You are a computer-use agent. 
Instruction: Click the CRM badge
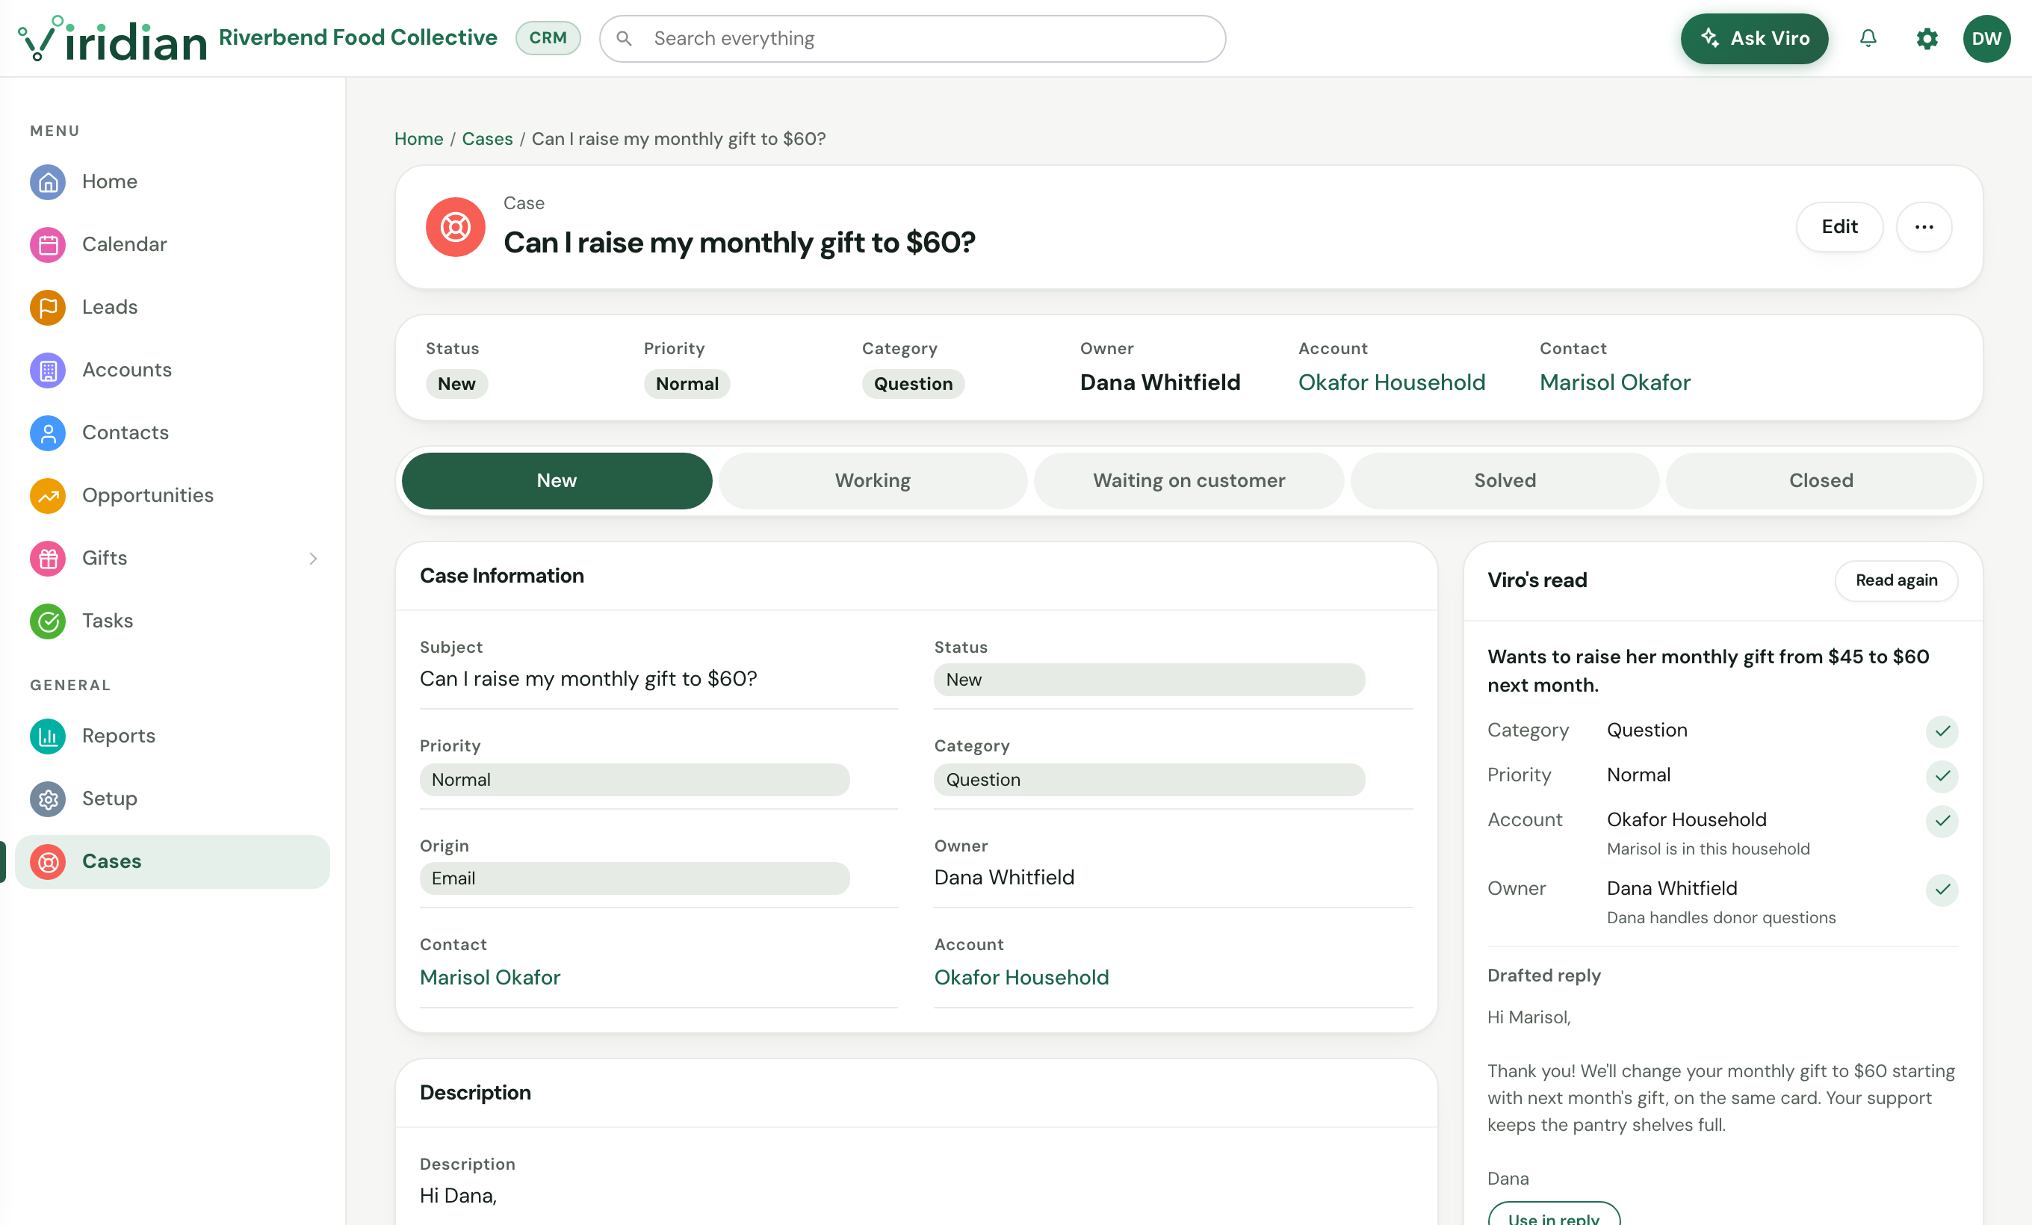point(548,38)
